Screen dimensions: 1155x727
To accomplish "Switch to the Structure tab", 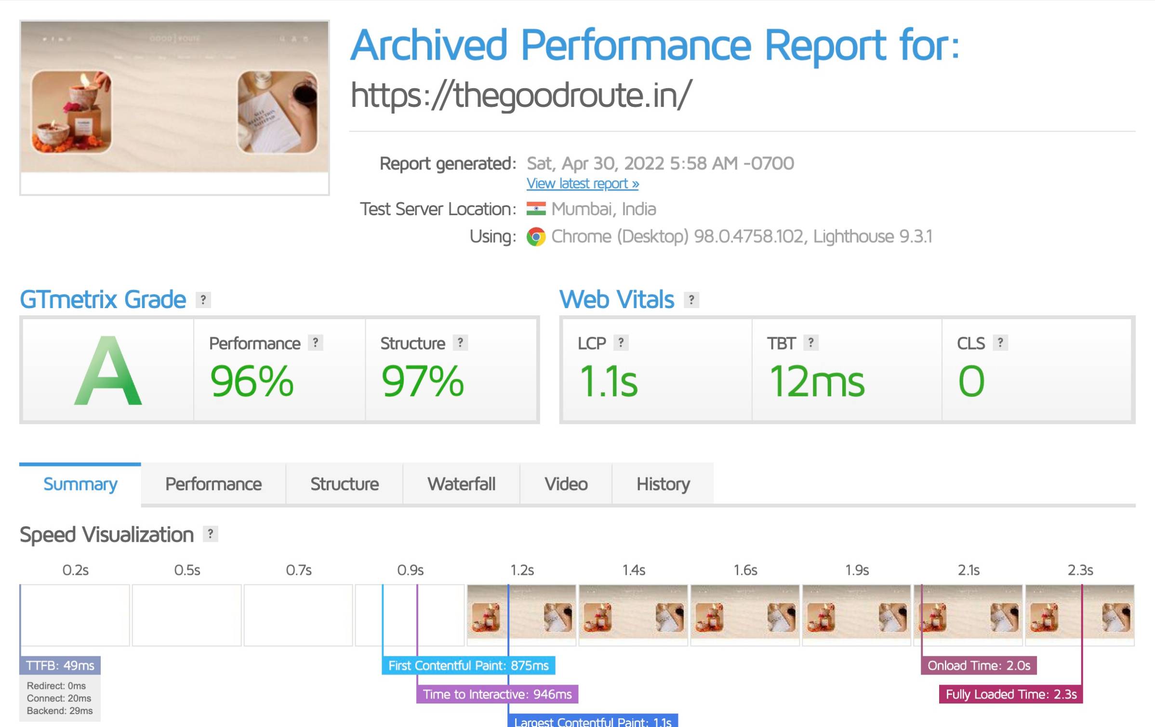I will pyautogui.click(x=344, y=484).
